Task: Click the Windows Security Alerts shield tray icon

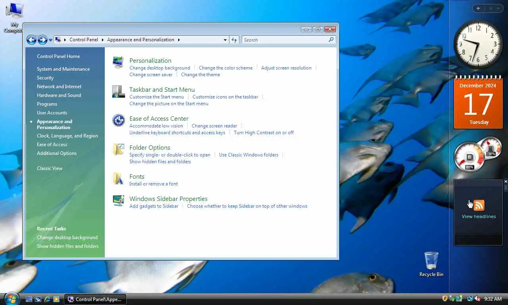Action: pos(445,299)
